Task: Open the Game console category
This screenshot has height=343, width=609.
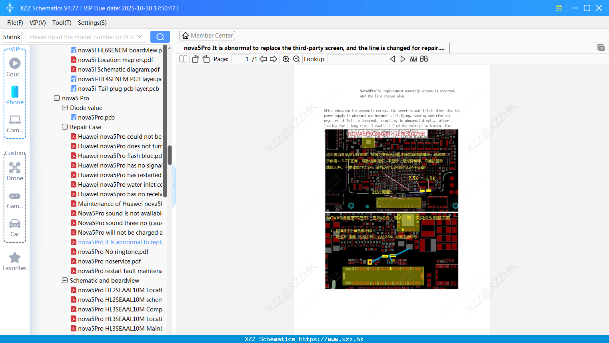Action: point(15,200)
